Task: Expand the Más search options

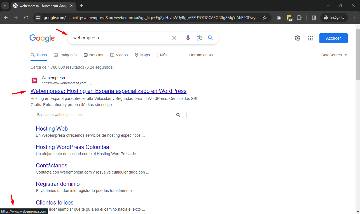Action: (x=162, y=55)
